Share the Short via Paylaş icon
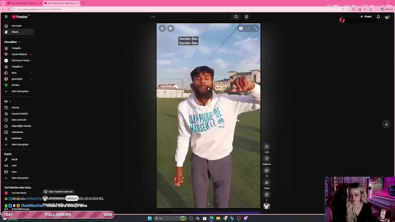395x222 pixels. pos(267,183)
